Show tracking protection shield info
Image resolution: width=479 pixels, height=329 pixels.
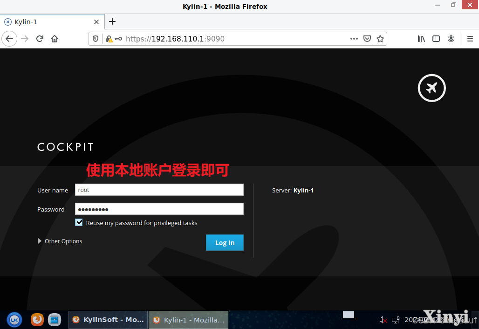(x=96, y=39)
